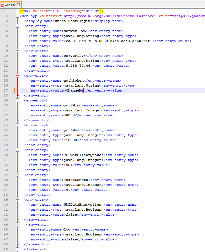Viewport: 205px width, 252px height.
Task: Fold the UDPDataEncryption env-entry block
Action: (18, 200)
